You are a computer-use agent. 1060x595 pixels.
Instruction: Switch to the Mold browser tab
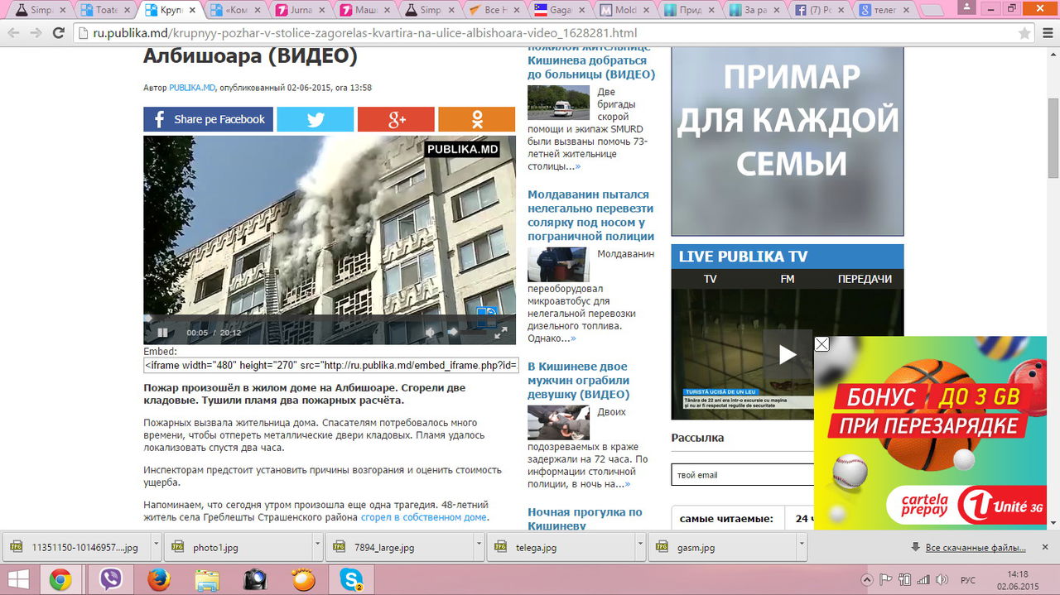tap(624, 11)
